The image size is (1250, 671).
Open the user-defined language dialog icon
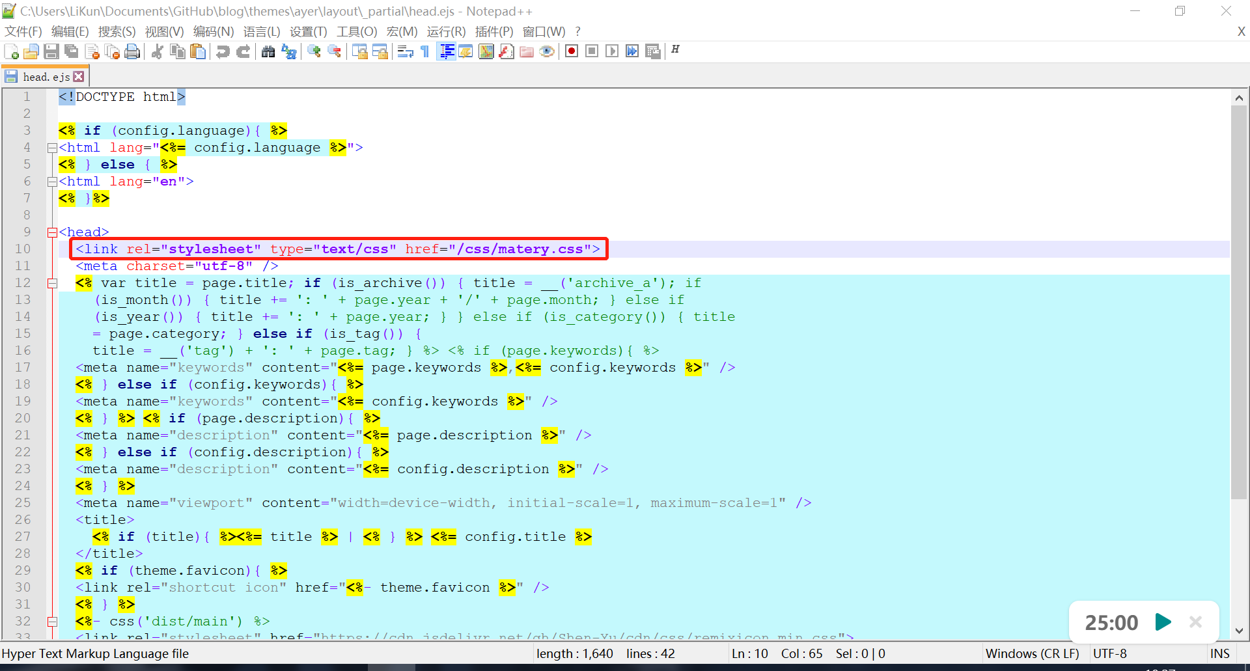tap(465, 51)
